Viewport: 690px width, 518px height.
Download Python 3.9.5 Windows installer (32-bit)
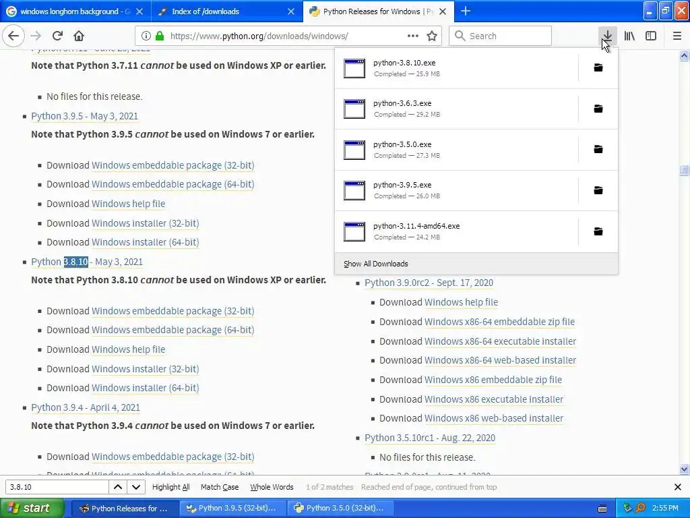146,223
